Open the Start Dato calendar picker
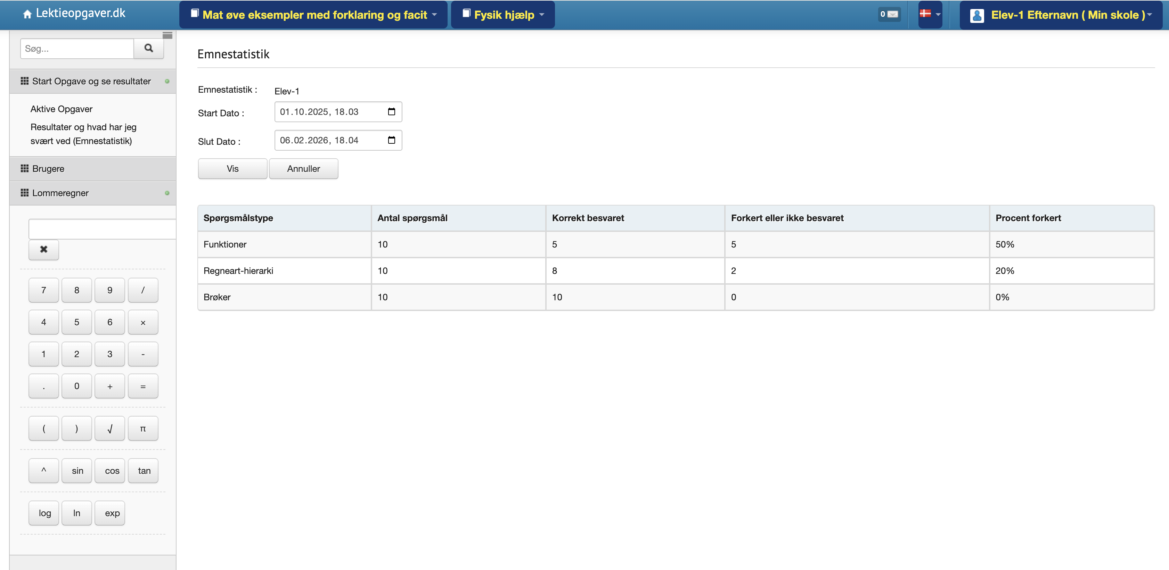 point(391,111)
